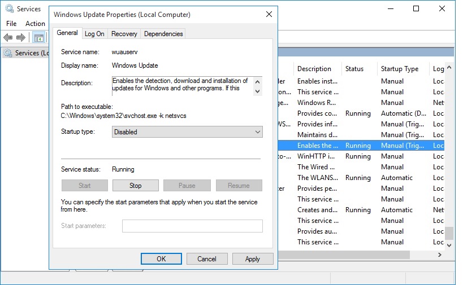Sort by the Status column header
Image resolution: width=463 pixels, height=285 pixels.
tap(360, 69)
